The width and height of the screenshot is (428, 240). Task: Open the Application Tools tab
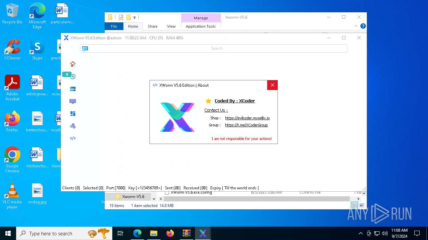(x=201, y=26)
